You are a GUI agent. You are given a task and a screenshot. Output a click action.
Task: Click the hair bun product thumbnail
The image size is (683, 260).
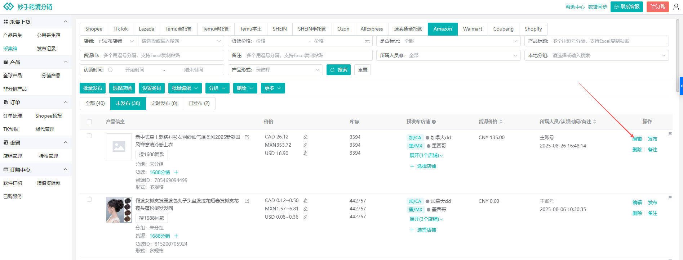point(119,210)
